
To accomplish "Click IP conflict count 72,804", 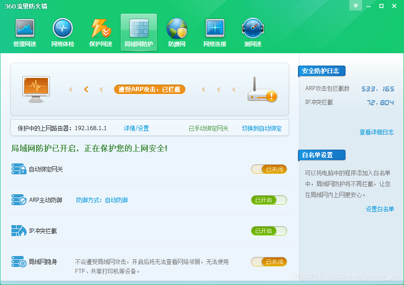I will [380, 103].
